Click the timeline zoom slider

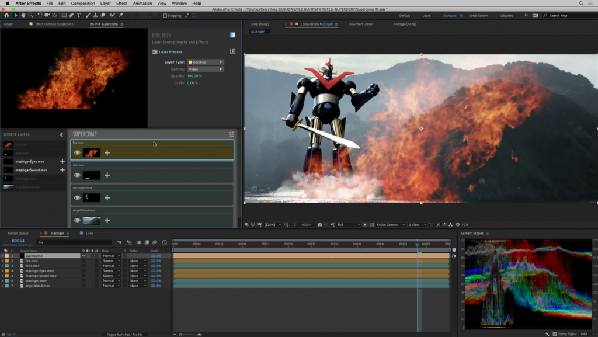point(187,335)
